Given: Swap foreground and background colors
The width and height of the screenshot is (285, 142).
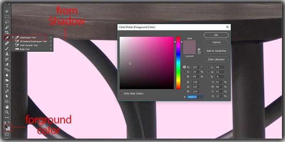Looking at the screenshot, I should [8, 122].
